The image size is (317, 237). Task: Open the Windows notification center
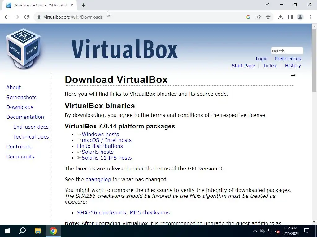pyautogui.click(x=307, y=231)
